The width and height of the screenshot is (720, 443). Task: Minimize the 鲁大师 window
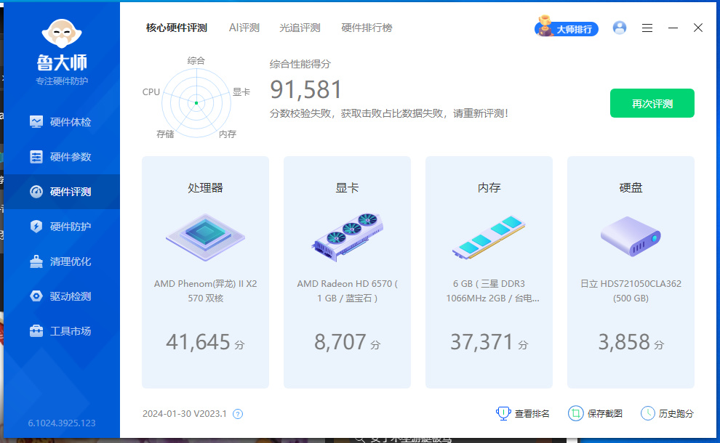(673, 28)
